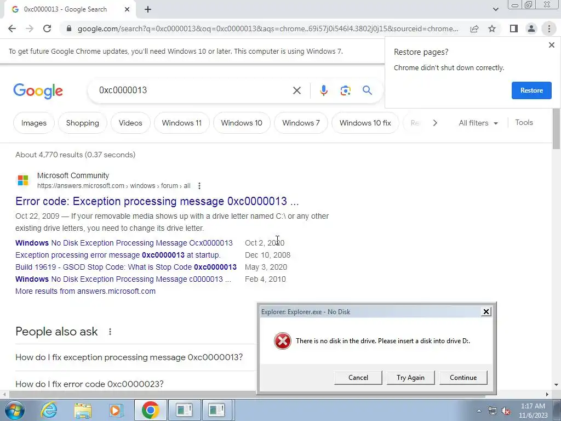The width and height of the screenshot is (561, 421).
Task: Open the All filters dropdown
Action: [478, 123]
